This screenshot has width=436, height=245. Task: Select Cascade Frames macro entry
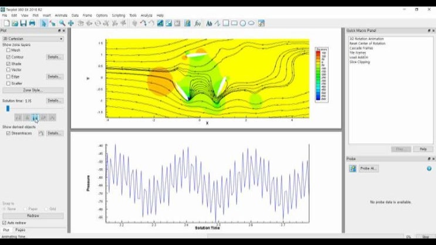point(361,48)
